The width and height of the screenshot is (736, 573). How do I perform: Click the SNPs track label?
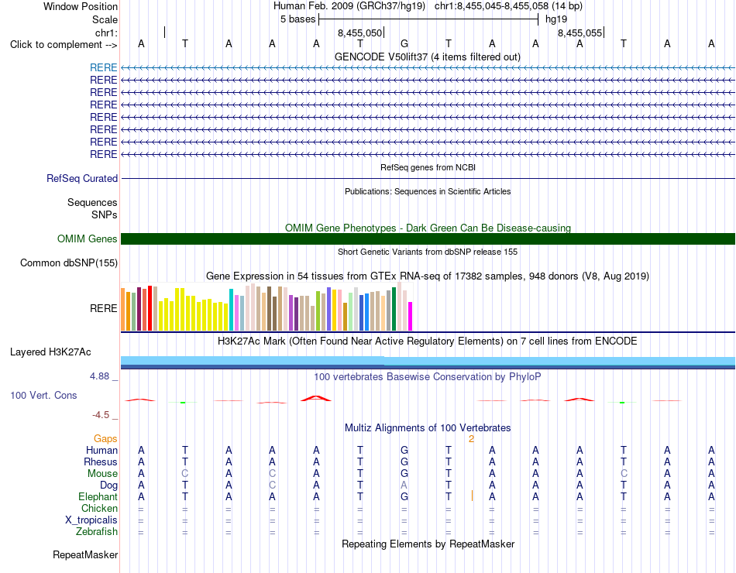105,214
